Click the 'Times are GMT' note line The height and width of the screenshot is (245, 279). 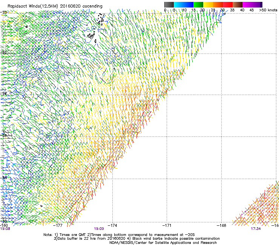point(119,235)
